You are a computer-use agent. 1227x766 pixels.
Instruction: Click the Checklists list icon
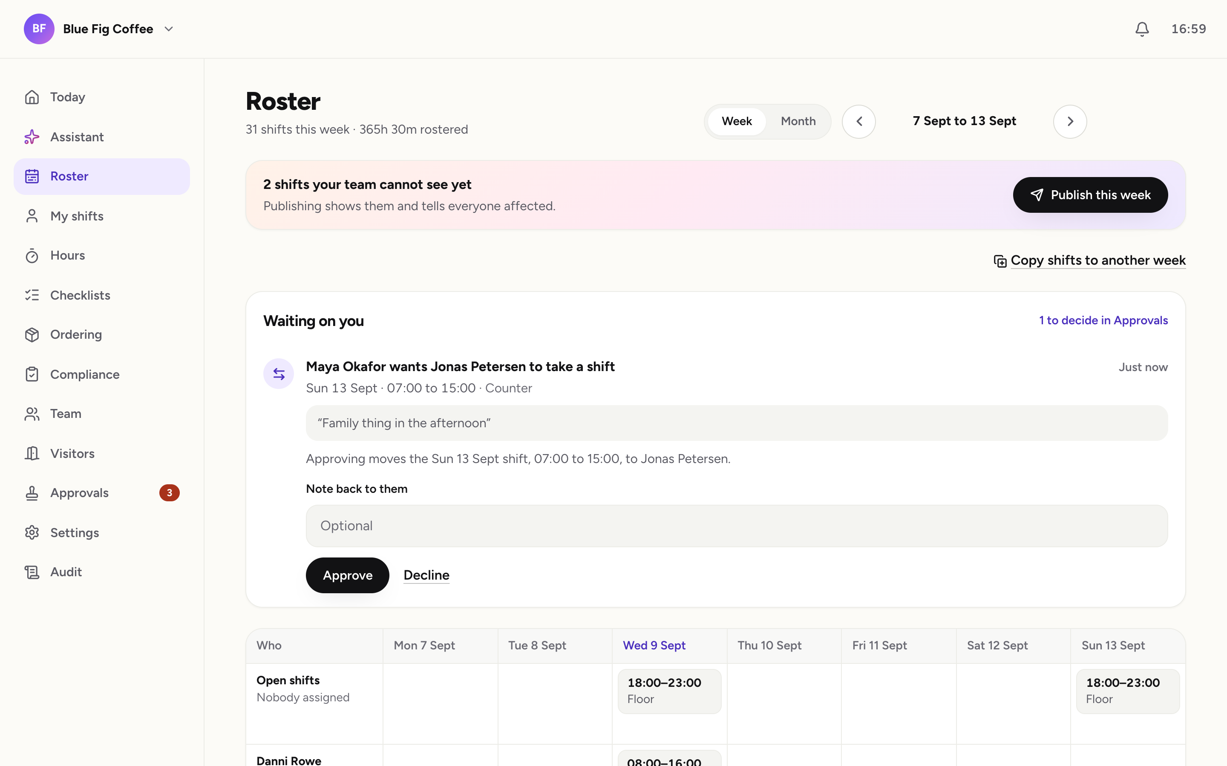(32, 295)
